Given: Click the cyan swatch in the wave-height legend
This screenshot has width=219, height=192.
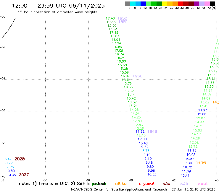Looking at the screenshot, I should [133, 4].
